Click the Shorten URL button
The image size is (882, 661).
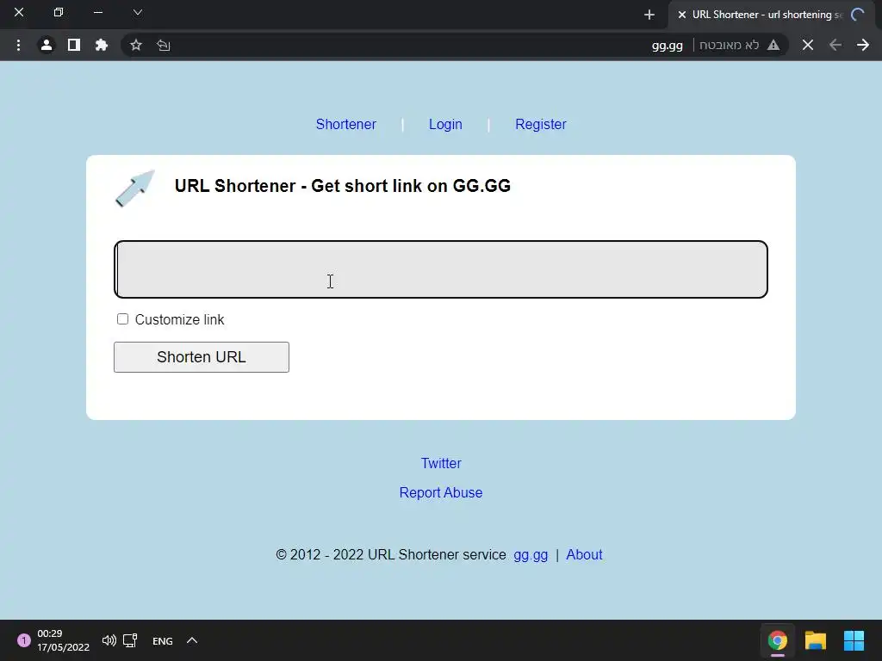click(x=202, y=357)
